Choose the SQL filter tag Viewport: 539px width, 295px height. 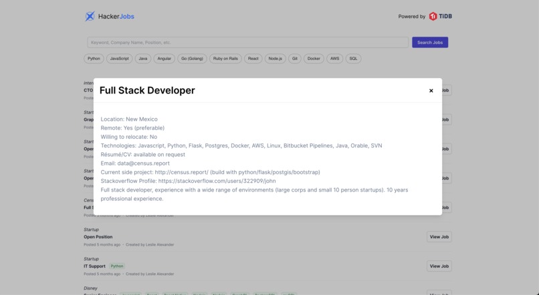[x=353, y=59]
